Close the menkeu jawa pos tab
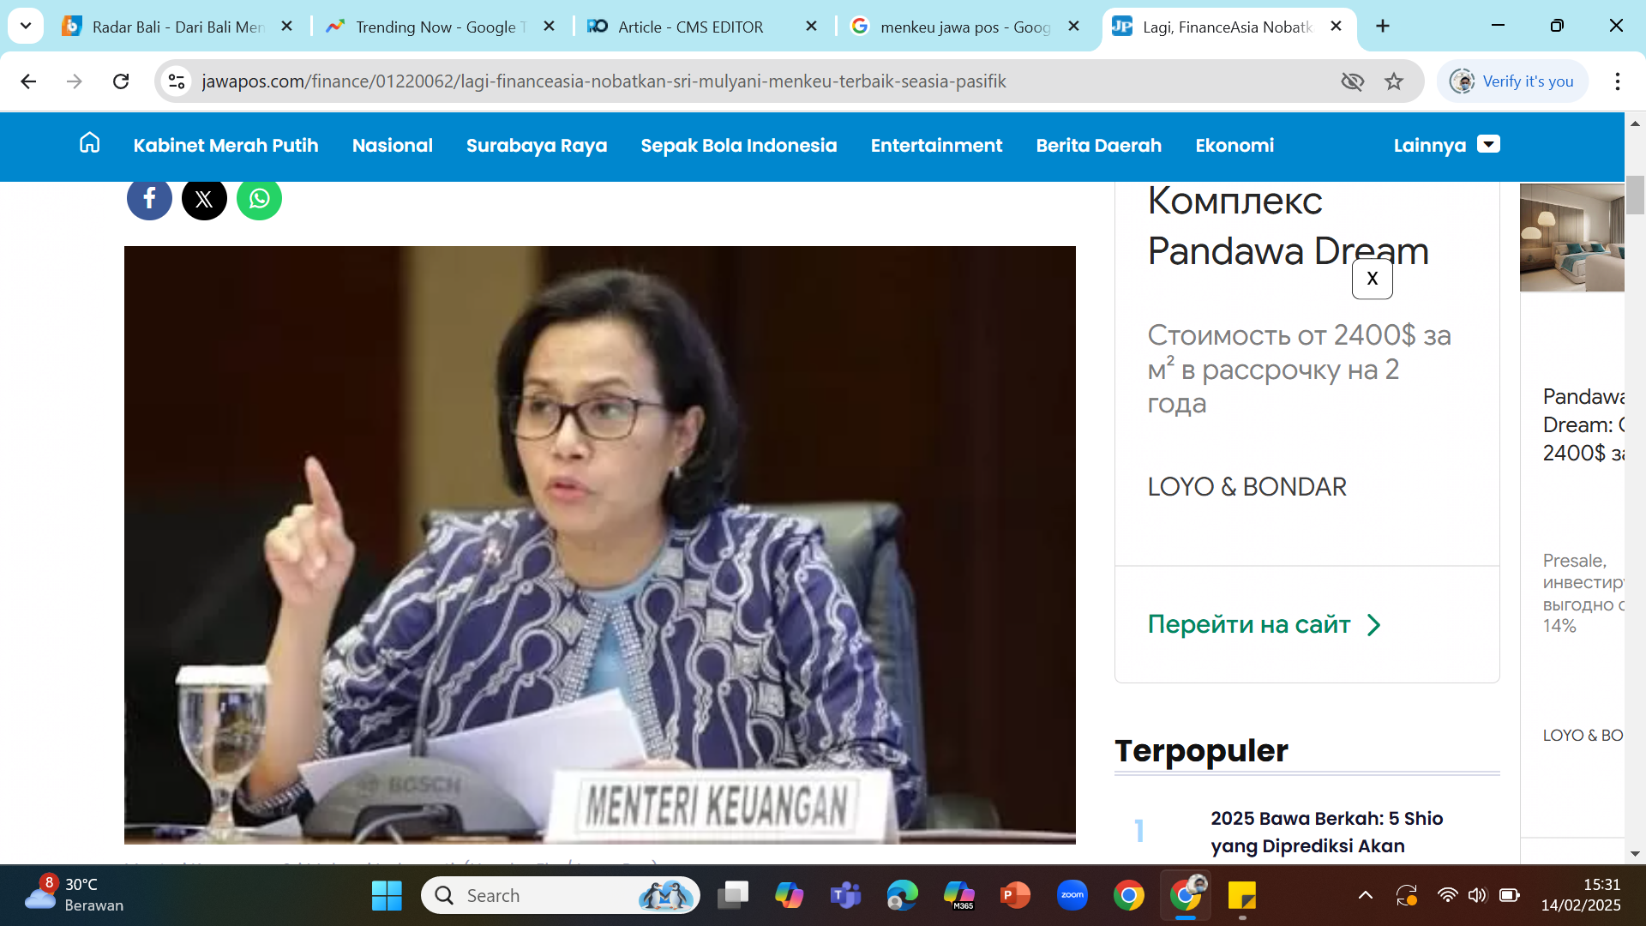Viewport: 1646px width, 926px height. pos(1073,27)
